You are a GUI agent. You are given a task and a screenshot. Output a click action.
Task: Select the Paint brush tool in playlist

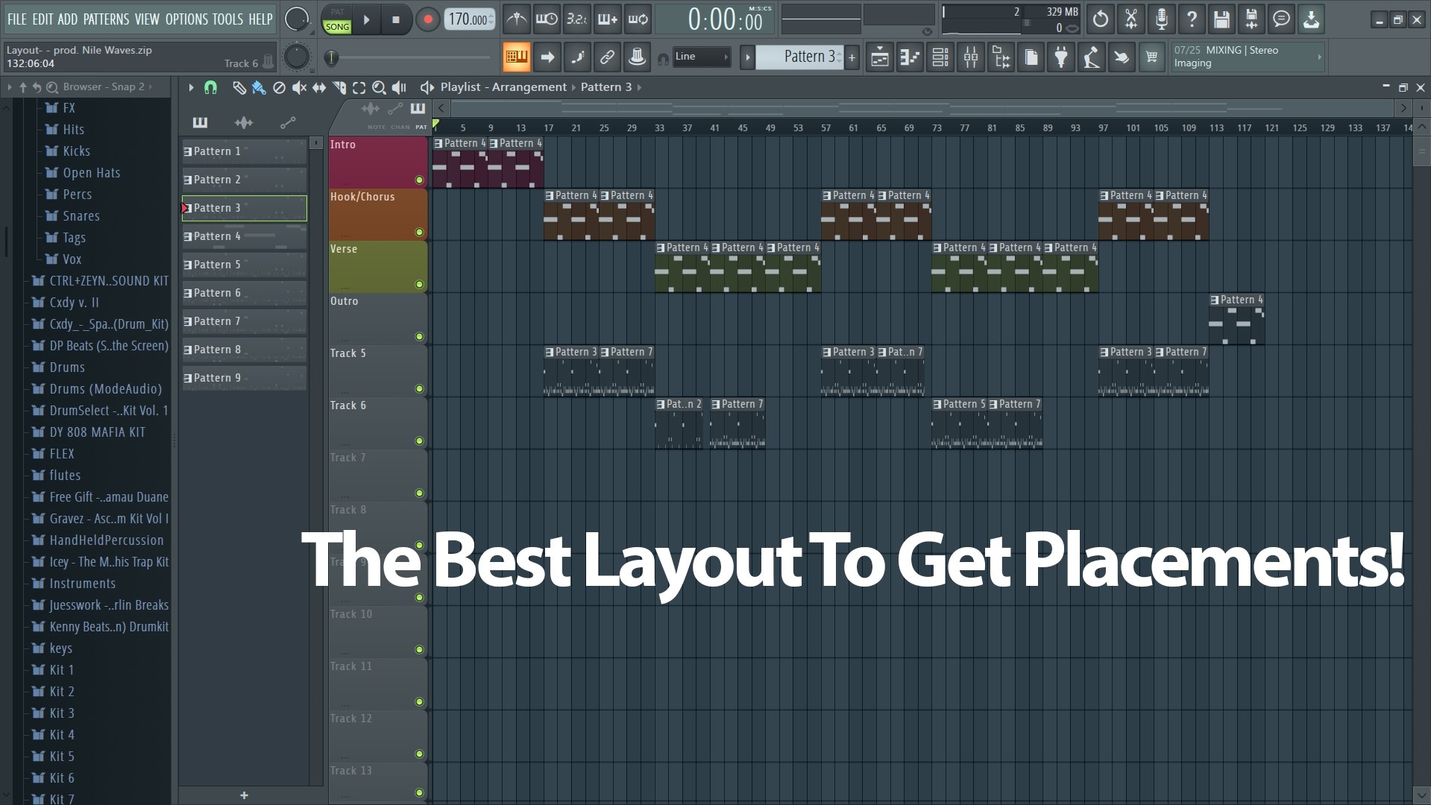[x=259, y=88]
